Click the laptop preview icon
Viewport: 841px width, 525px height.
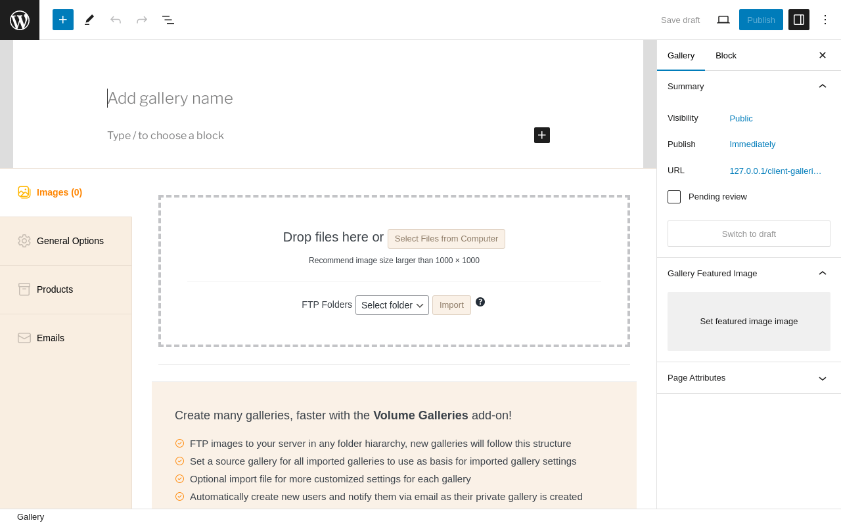coord(723,20)
